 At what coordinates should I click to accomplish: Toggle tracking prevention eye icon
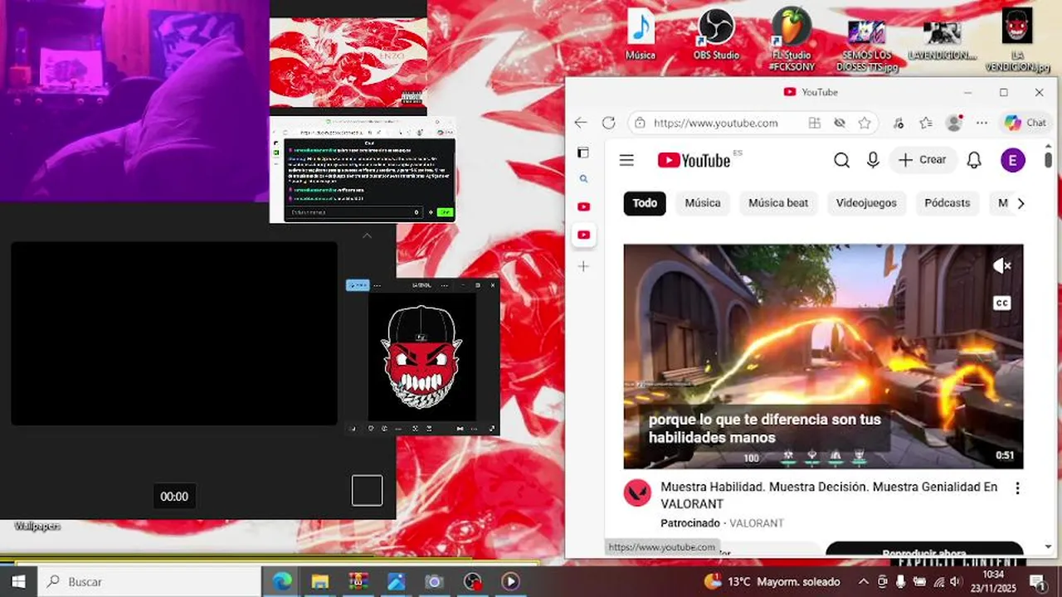[x=840, y=123]
